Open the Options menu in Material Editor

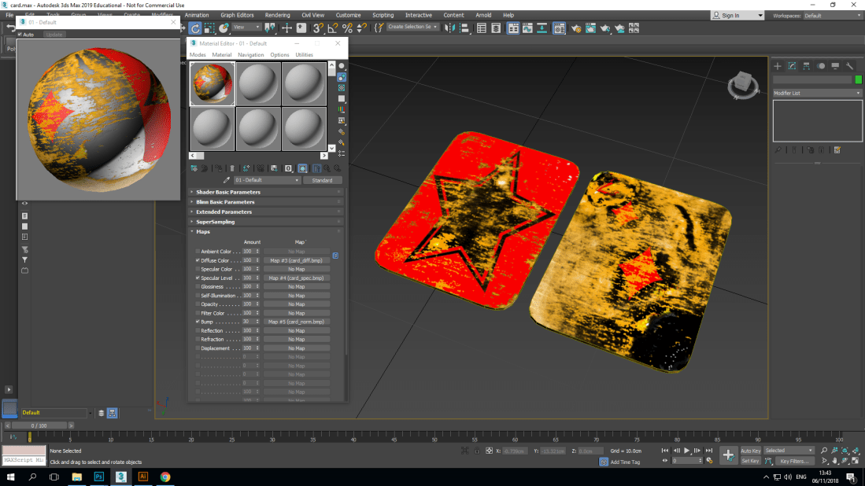(x=279, y=54)
